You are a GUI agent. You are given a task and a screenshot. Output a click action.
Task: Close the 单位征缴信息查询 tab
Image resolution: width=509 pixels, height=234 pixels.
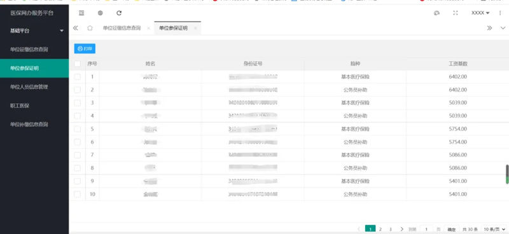[x=149, y=28]
